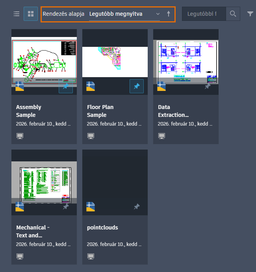This screenshot has height=272, width=256.
Task: Open the Data Extraction drawing thumbnail
Action: 186,62
